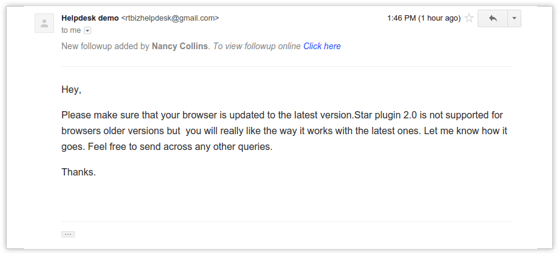Click the "to me" recipient text
This screenshot has height=255, width=559.
(x=71, y=30)
